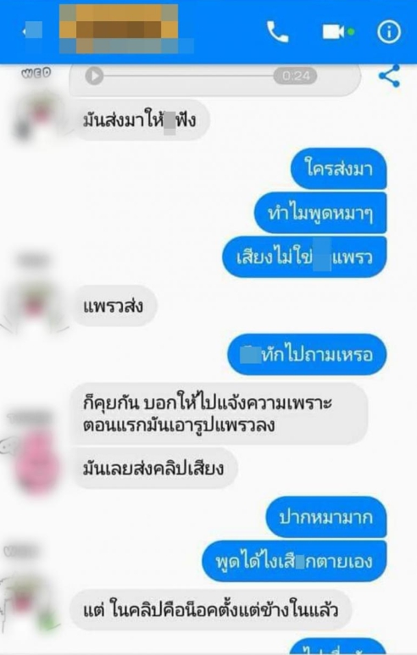The width and height of the screenshot is (417, 655).
Task: Tap the long message starting 'ก็คุยกัน'
Action: (x=220, y=414)
